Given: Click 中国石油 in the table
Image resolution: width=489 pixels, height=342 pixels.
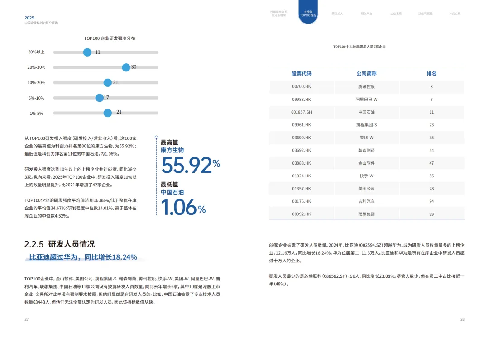Looking at the screenshot, I should [x=366, y=112].
